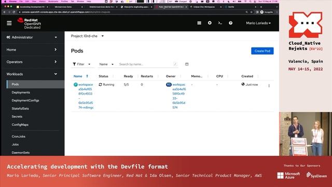Open the Apple menu
This screenshot has width=332, height=187.
(5, 1)
